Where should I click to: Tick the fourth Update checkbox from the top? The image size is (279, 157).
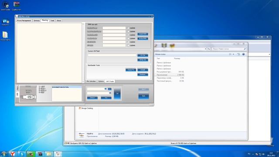coord(128,38)
